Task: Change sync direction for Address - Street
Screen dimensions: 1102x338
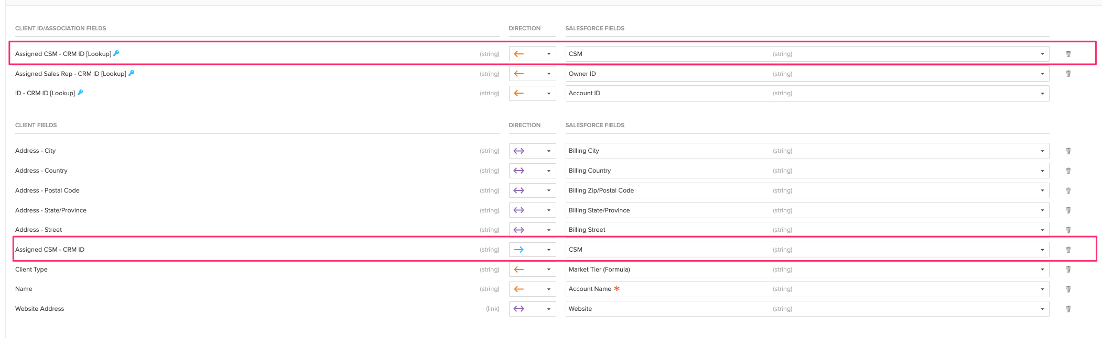Action: click(532, 230)
